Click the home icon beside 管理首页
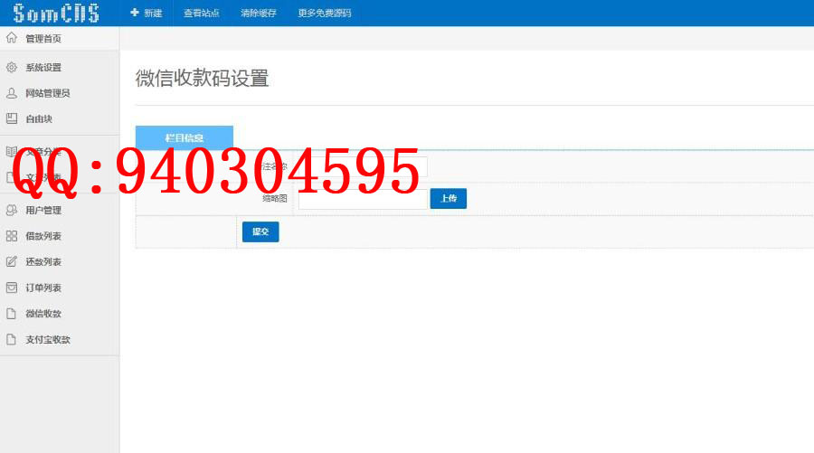Screen dimensions: 814x453 [12, 39]
